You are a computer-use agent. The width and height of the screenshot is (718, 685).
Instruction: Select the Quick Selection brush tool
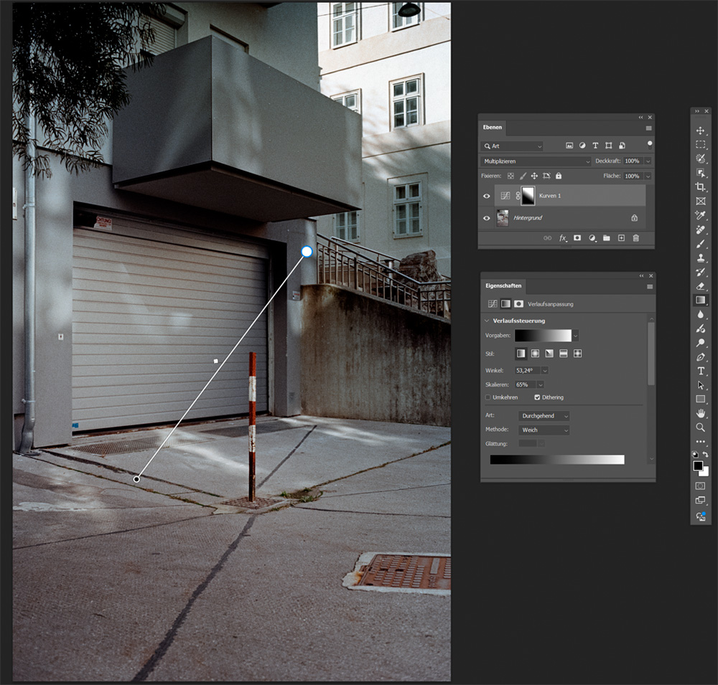point(700,159)
